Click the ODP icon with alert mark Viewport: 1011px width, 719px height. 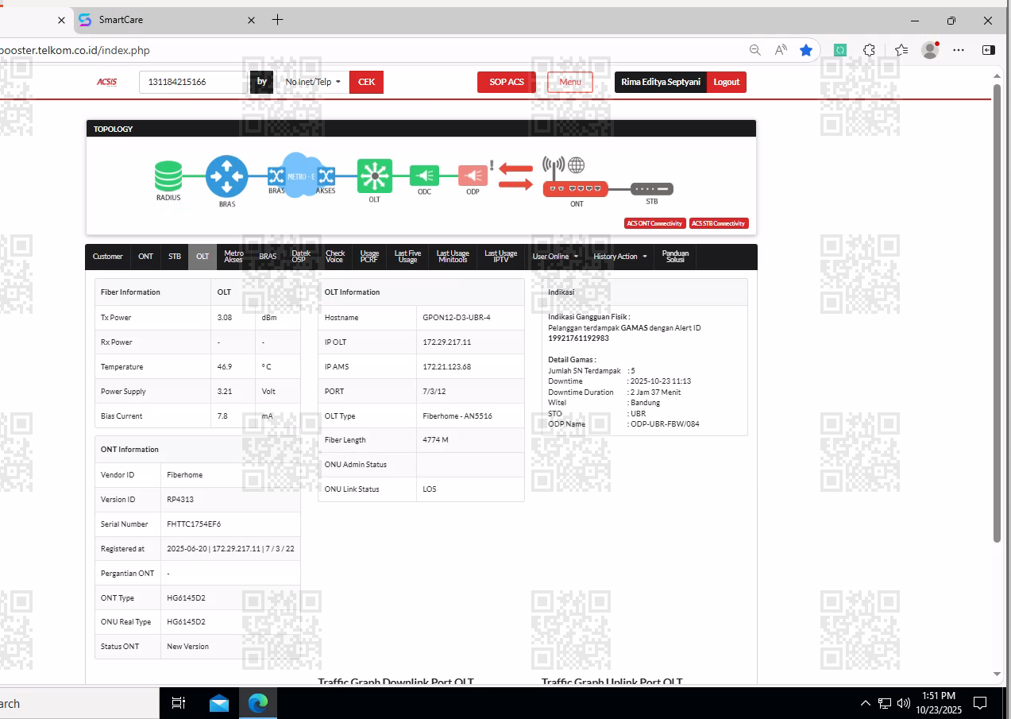click(x=473, y=176)
